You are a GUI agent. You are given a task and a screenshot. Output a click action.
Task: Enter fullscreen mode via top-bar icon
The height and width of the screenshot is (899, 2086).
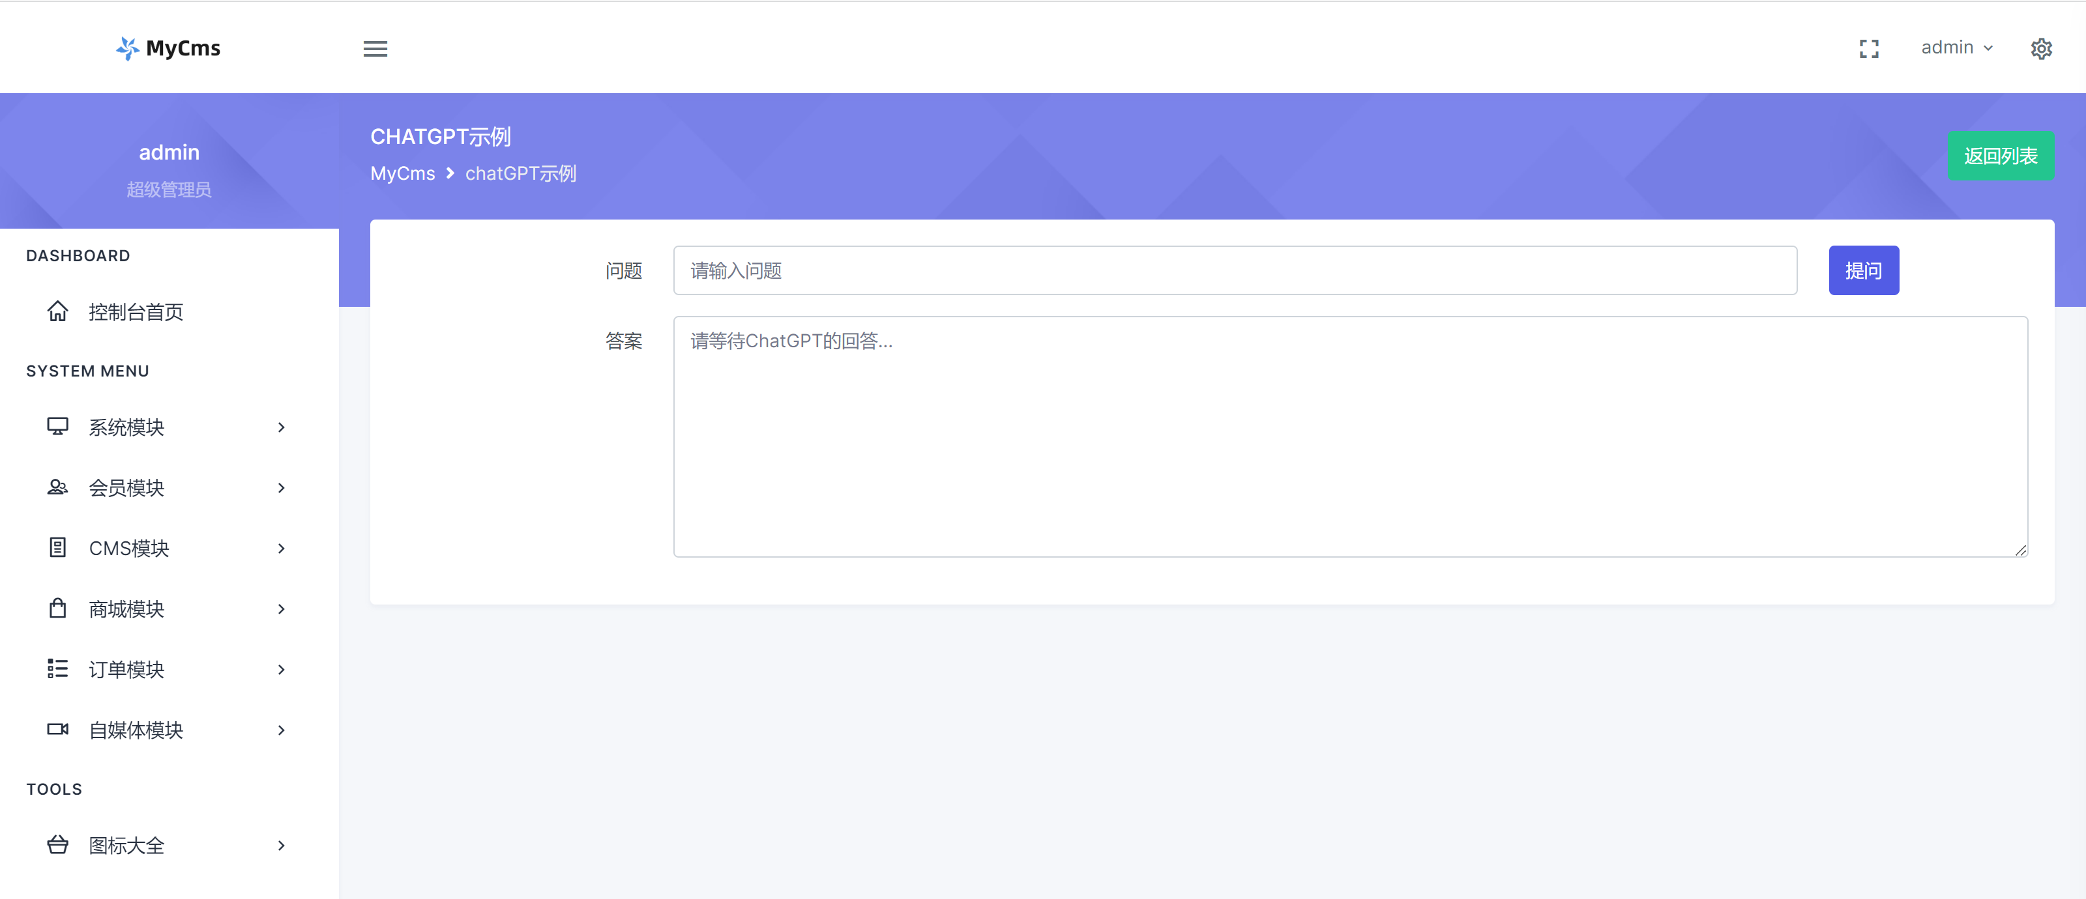[1868, 49]
